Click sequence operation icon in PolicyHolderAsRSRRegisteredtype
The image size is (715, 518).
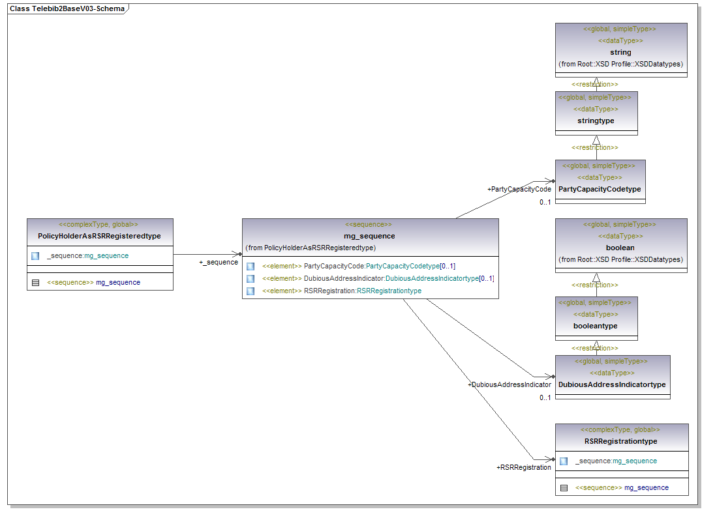point(35,283)
